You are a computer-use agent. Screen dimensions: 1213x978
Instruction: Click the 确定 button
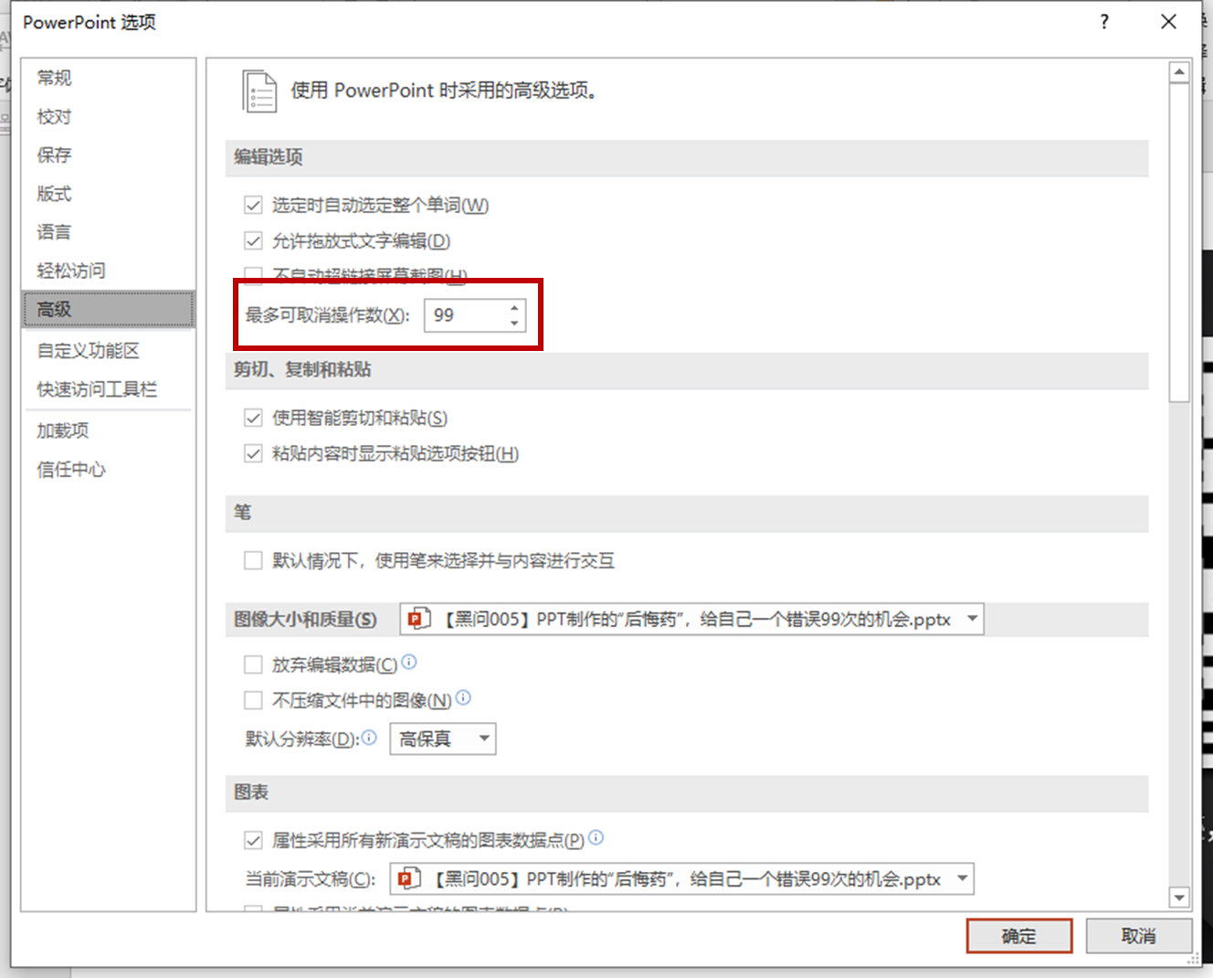[1019, 936]
